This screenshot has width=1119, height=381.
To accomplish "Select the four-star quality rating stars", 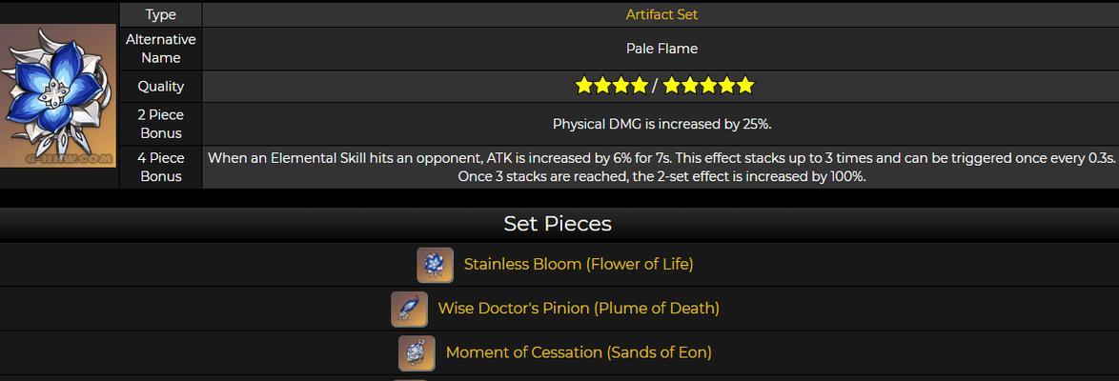I will tap(612, 87).
